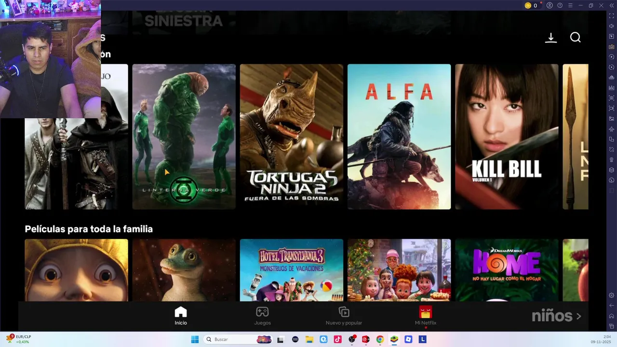Click Películas para toda la familia heading

pyautogui.click(x=89, y=229)
